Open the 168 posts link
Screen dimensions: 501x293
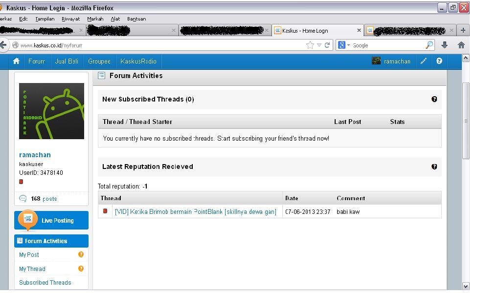point(44,199)
